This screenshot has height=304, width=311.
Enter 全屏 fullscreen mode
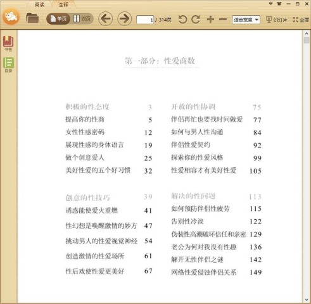pos(301,20)
